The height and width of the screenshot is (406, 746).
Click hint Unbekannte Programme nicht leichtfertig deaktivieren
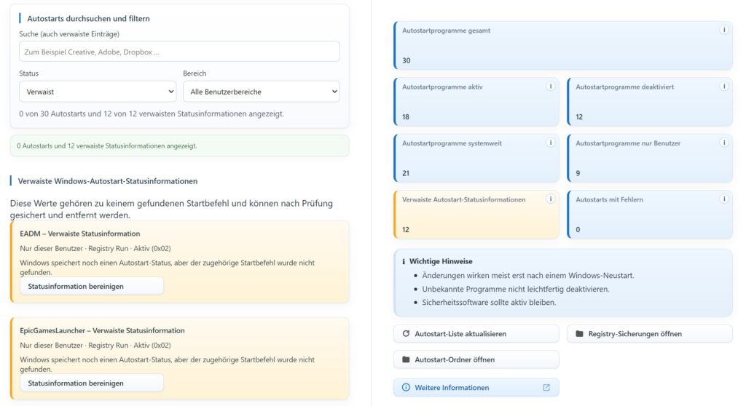pyautogui.click(x=515, y=289)
